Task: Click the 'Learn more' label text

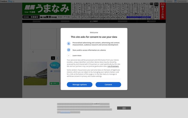Action: (x=77, y=56)
